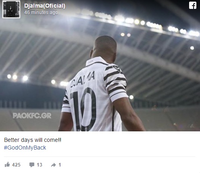
Task: Click the DJALMA name on the jersey
Action: click(x=82, y=80)
